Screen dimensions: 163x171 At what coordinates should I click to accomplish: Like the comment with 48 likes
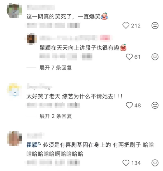click(x=129, y=105)
